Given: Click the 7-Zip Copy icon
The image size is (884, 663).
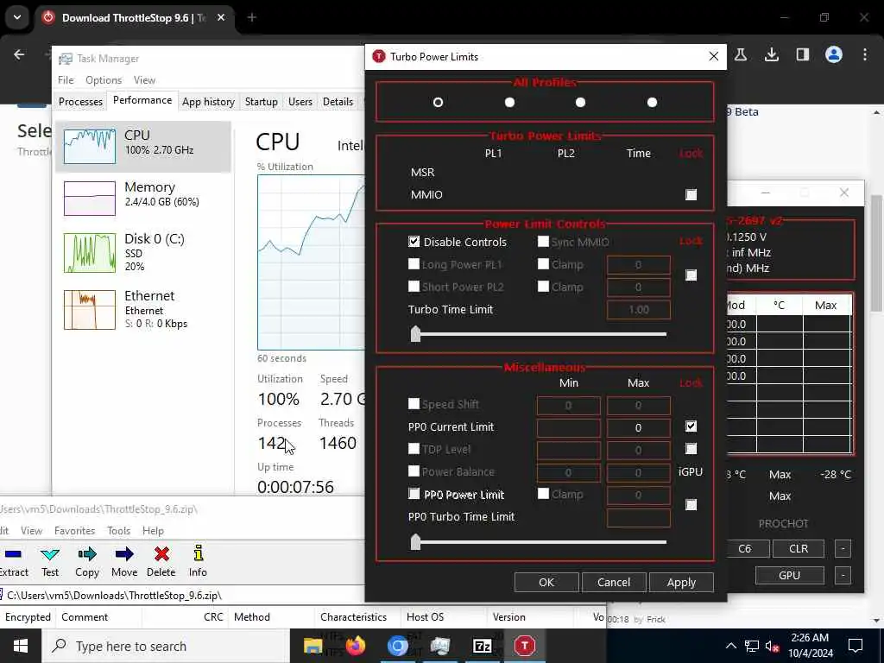Looking at the screenshot, I should coord(87,555).
